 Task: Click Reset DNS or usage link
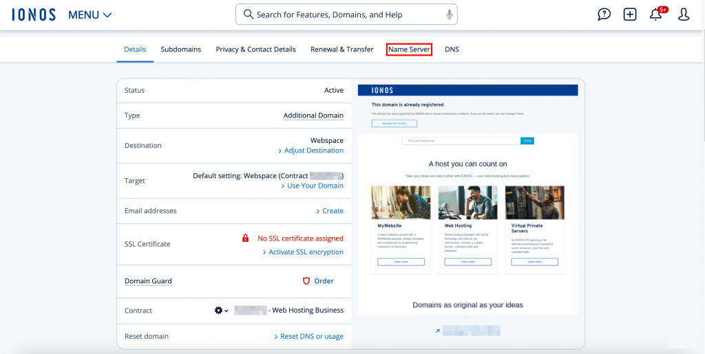coord(311,336)
